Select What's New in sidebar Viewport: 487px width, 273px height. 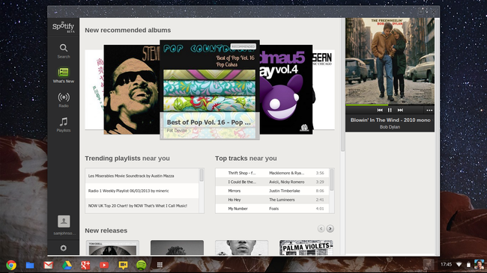pos(64,76)
